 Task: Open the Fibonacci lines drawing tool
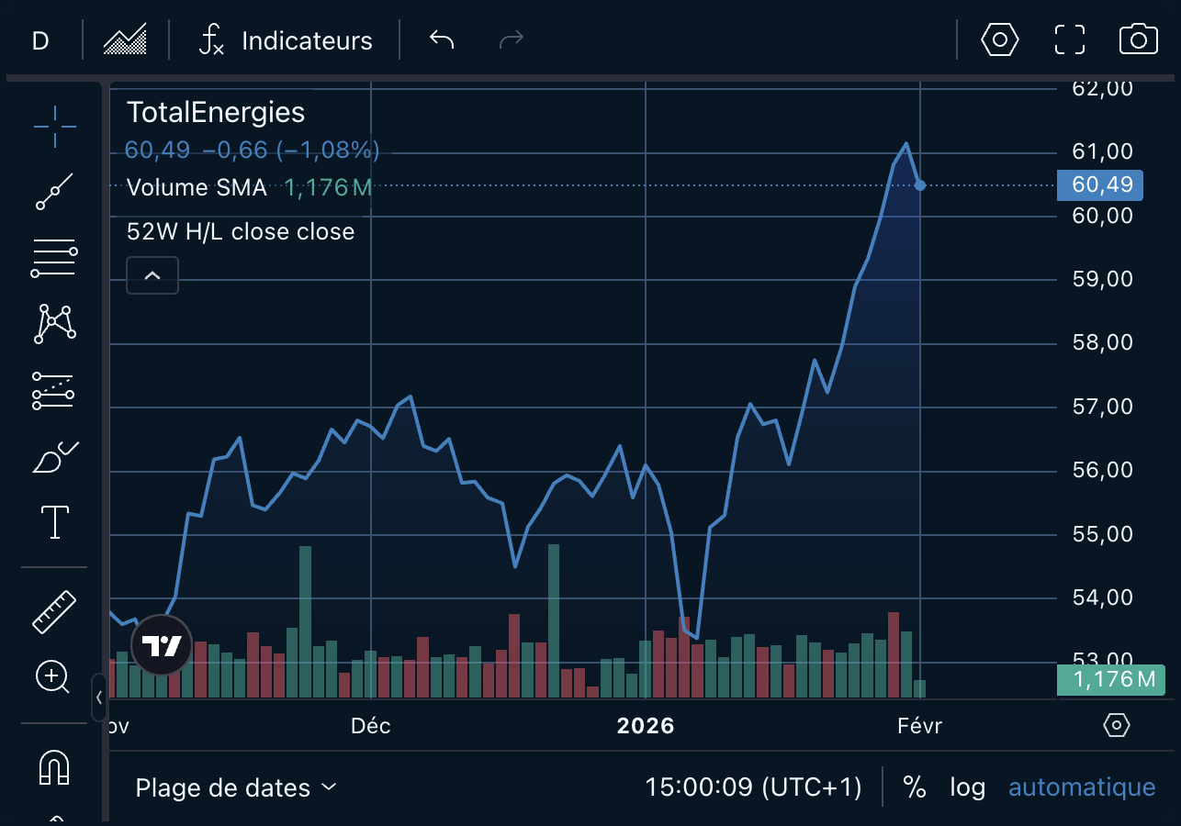tap(53, 257)
